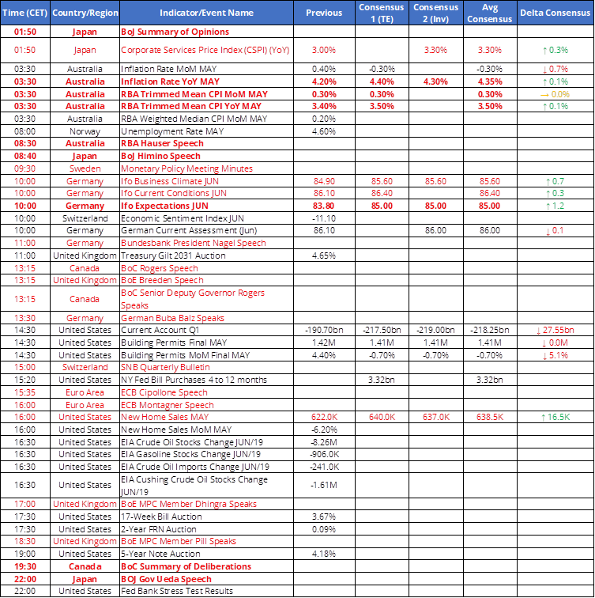595x598 pixels.
Task: Select the 27.55bn delta consensus value
Action: (555, 330)
